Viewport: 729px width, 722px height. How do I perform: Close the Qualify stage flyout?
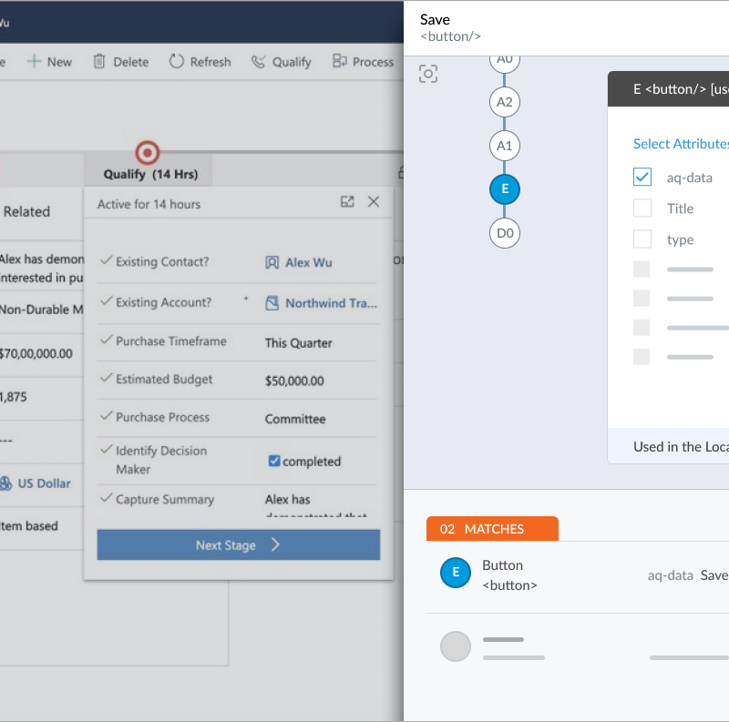click(374, 202)
